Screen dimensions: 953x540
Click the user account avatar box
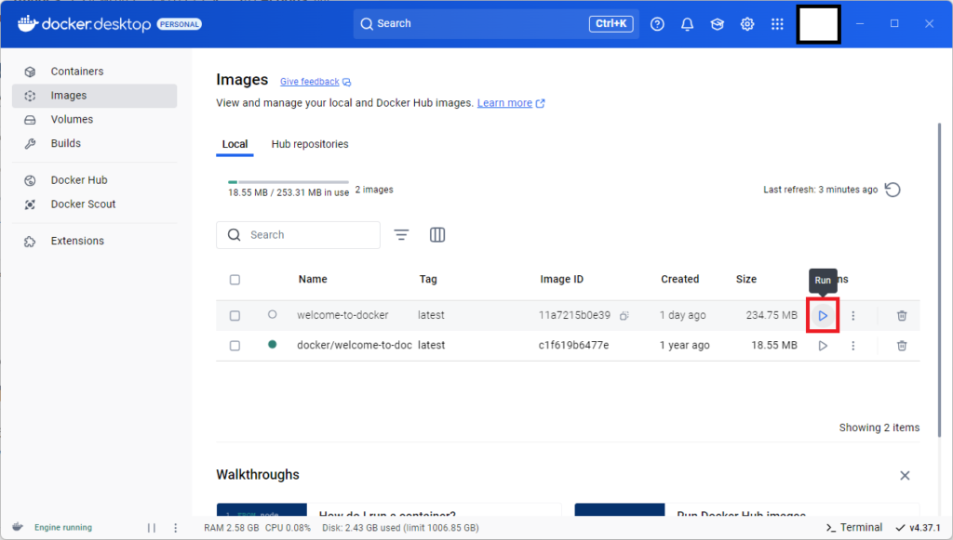(819, 24)
